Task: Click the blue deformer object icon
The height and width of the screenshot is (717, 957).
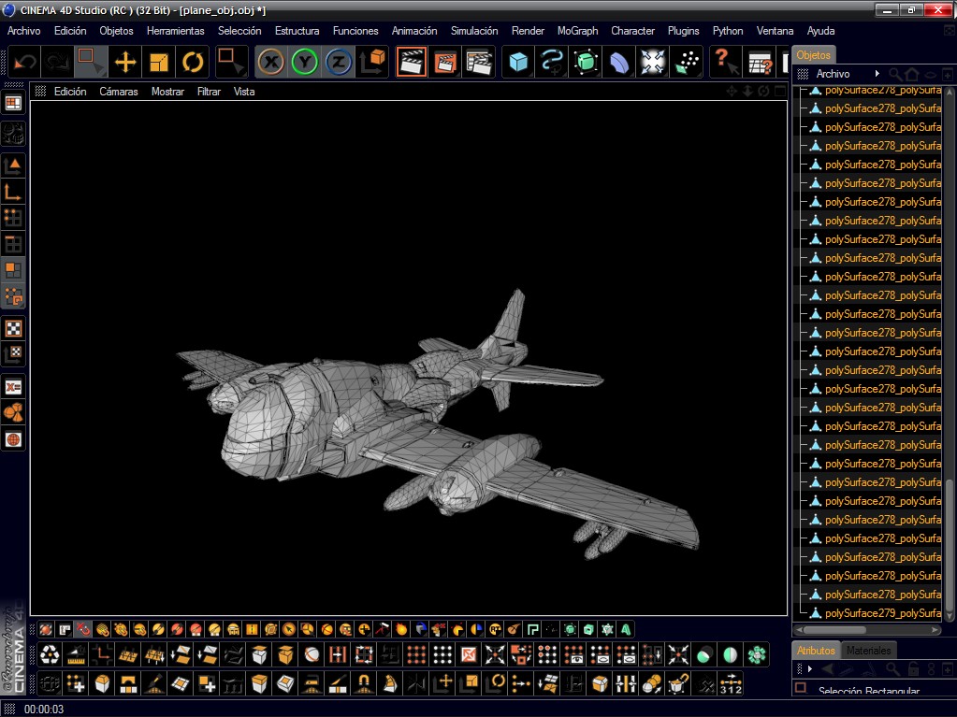Action: point(619,62)
